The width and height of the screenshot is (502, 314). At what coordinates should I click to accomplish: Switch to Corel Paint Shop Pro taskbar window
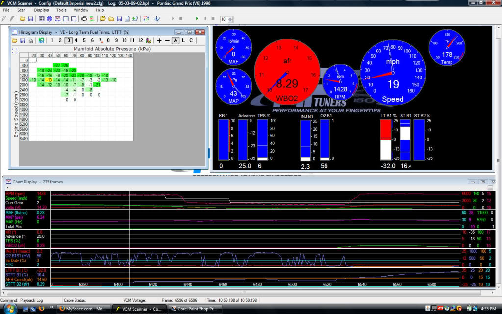(x=195, y=309)
